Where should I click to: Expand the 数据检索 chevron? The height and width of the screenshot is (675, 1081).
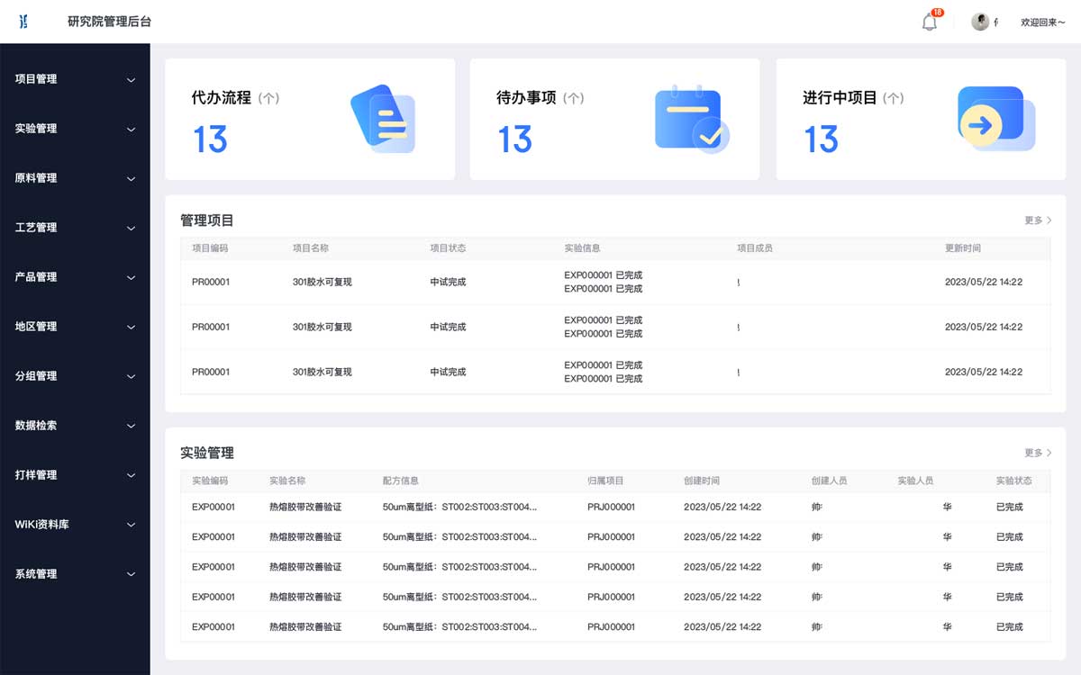(131, 427)
